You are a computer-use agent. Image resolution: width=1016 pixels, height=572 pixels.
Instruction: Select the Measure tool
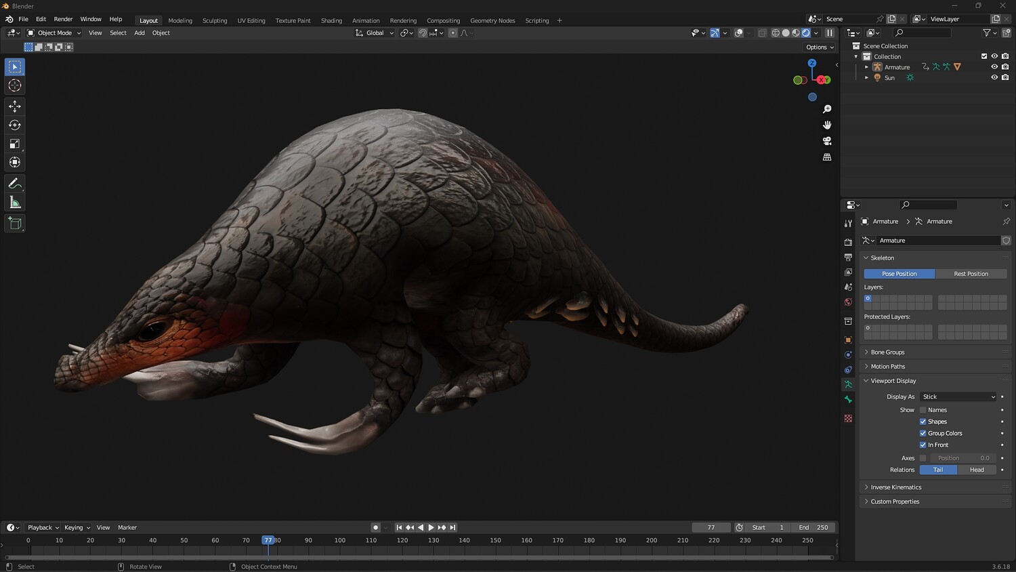tap(15, 203)
